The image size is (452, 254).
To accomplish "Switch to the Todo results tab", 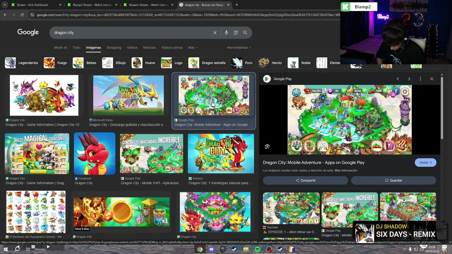I will click(76, 48).
